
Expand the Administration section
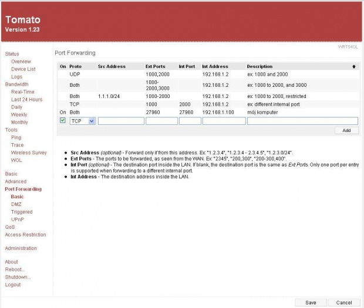[21, 249]
